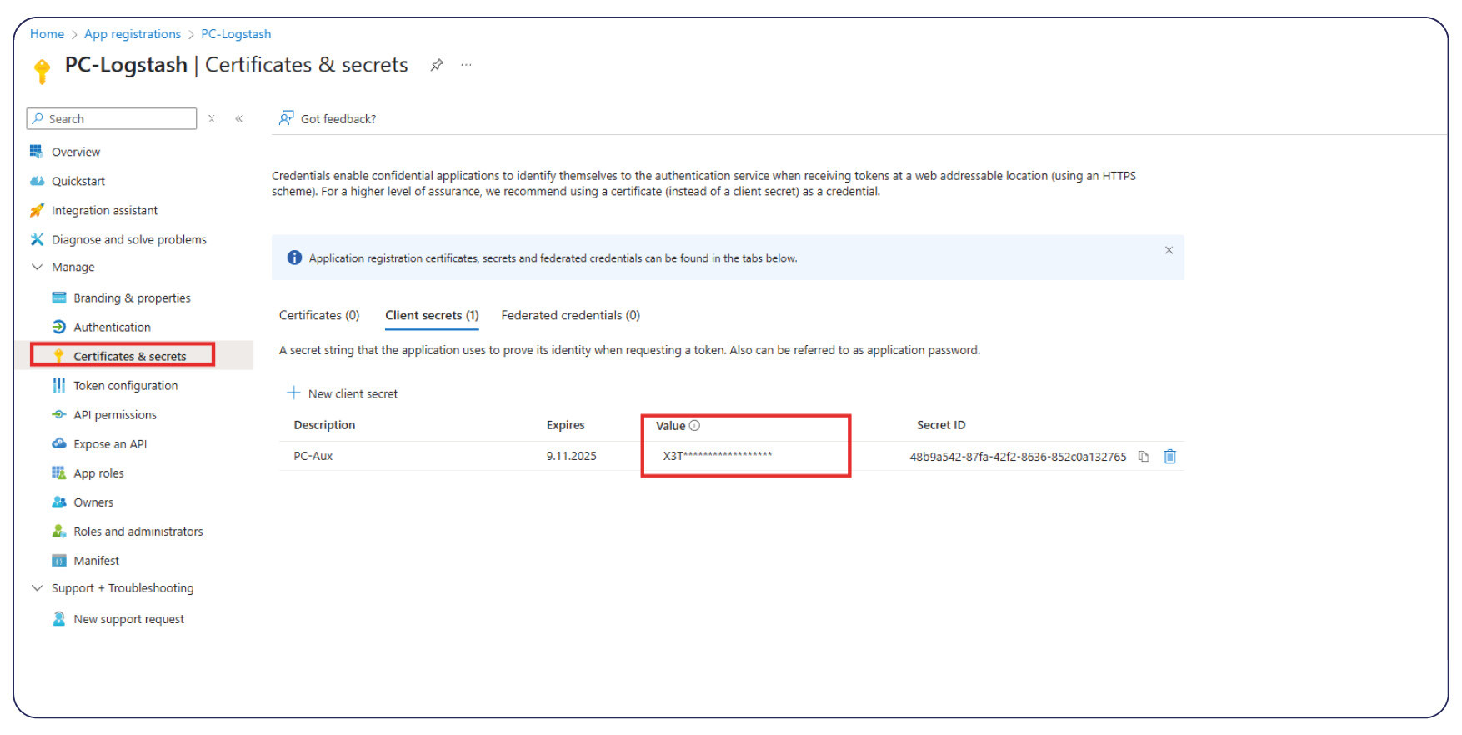Copy the Secret ID to clipboard

coord(1144,456)
